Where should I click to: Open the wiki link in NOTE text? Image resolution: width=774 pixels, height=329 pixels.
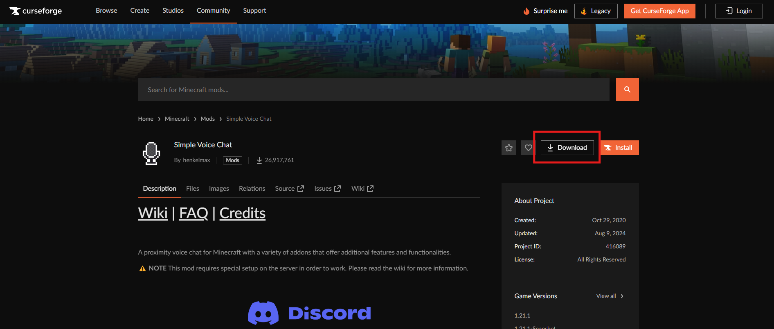399,268
